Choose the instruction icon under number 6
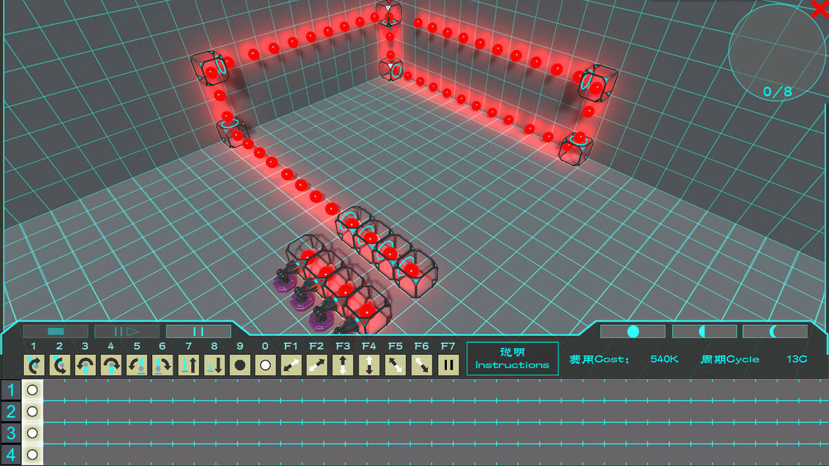This screenshot has width=829, height=466. (162, 365)
